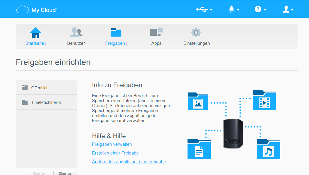Image resolution: width=309 pixels, height=175 pixels.
Task: Click the Freigaben folder icon
Action: (x=116, y=32)
